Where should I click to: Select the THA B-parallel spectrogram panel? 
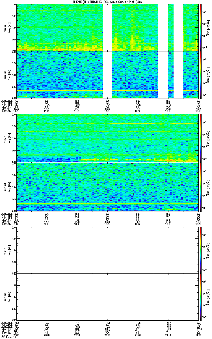[107, 75]
